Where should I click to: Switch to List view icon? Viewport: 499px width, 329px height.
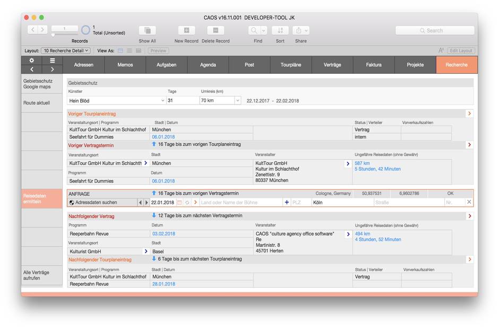(x=130, y=50)
